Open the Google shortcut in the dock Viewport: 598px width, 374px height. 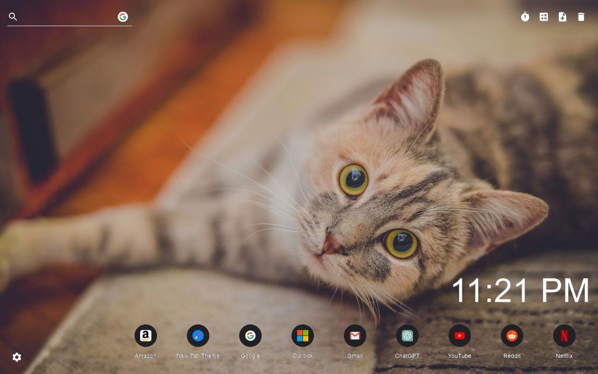pos(250,336)
